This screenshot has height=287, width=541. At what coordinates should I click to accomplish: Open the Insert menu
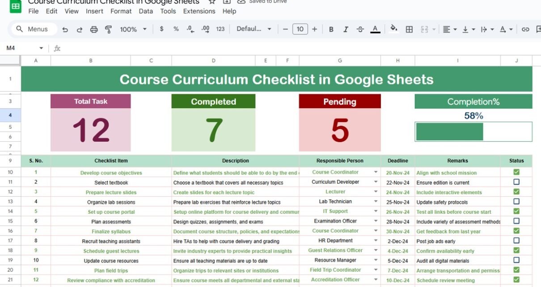point(94,11)
